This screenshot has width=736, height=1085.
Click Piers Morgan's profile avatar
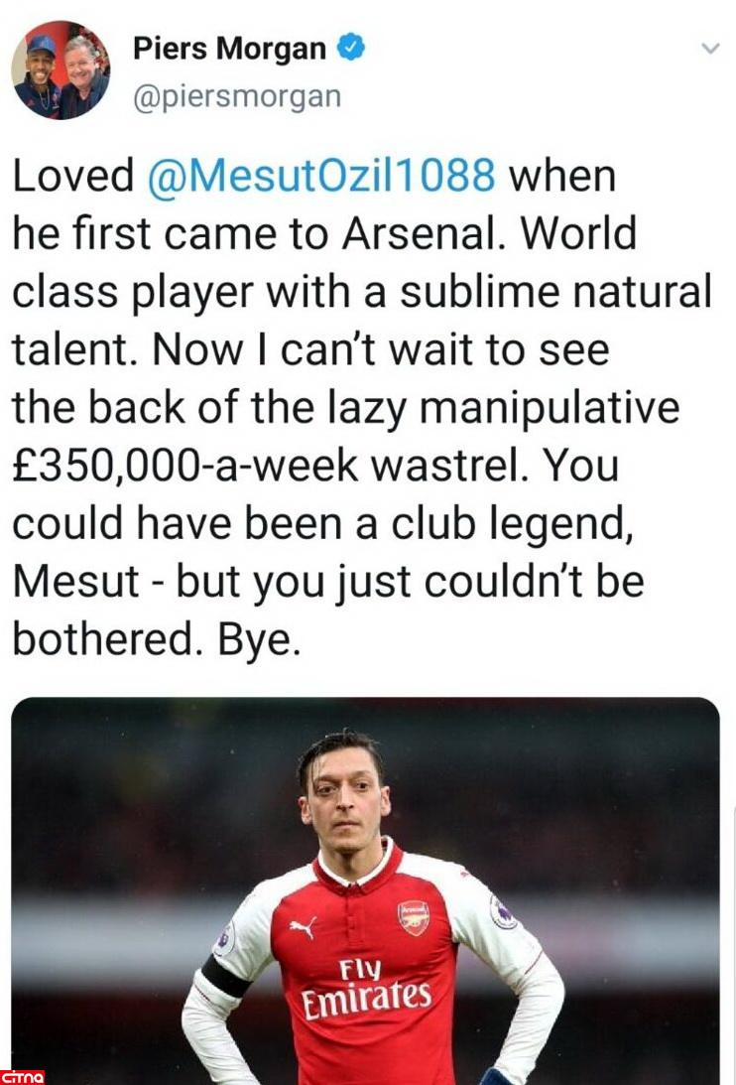coord(61,69)
